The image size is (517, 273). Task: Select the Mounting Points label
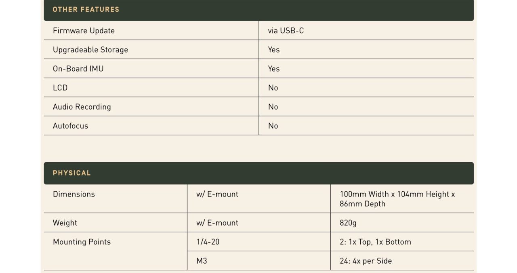[x=82, y=242]
